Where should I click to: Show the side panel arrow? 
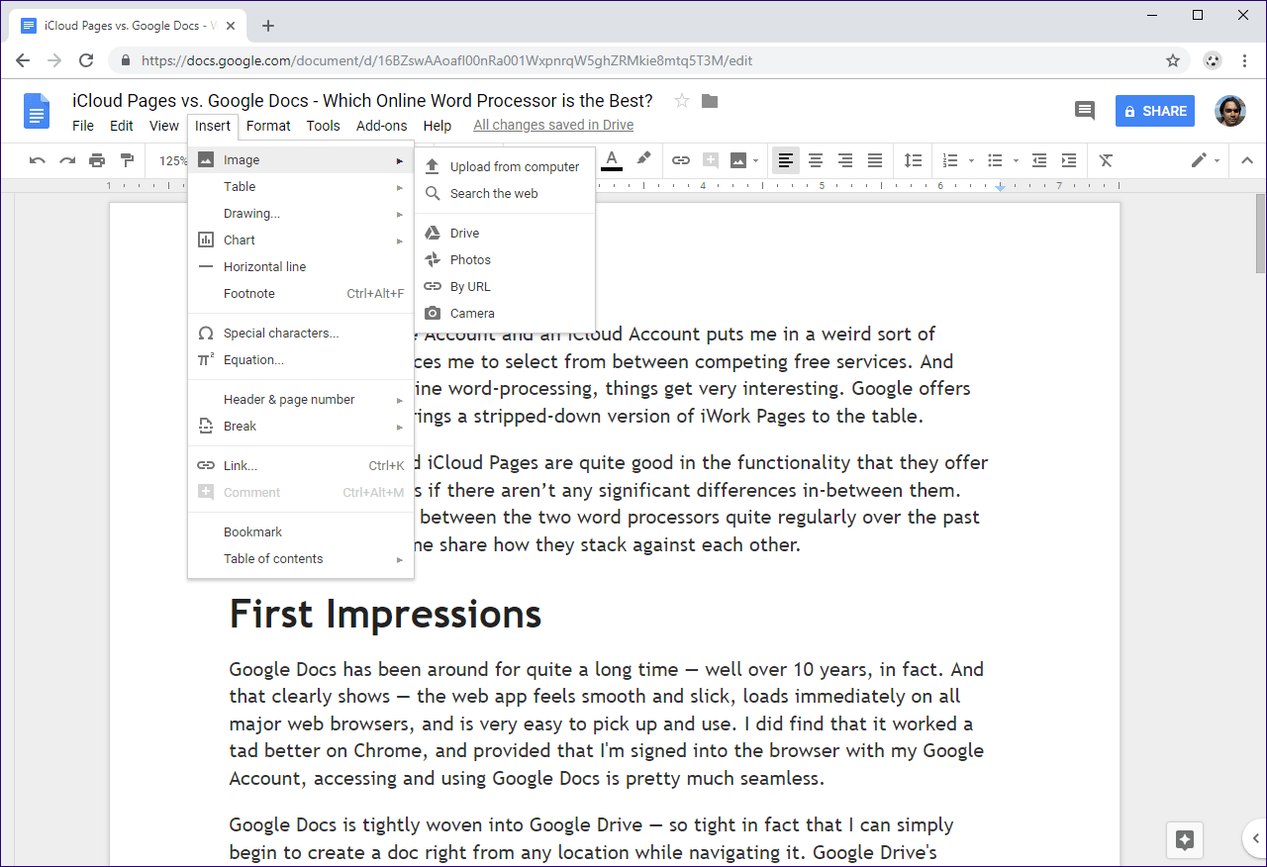pos(1255,840)
